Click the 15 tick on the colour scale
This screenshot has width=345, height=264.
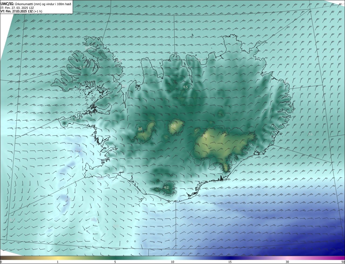point(230,262)
